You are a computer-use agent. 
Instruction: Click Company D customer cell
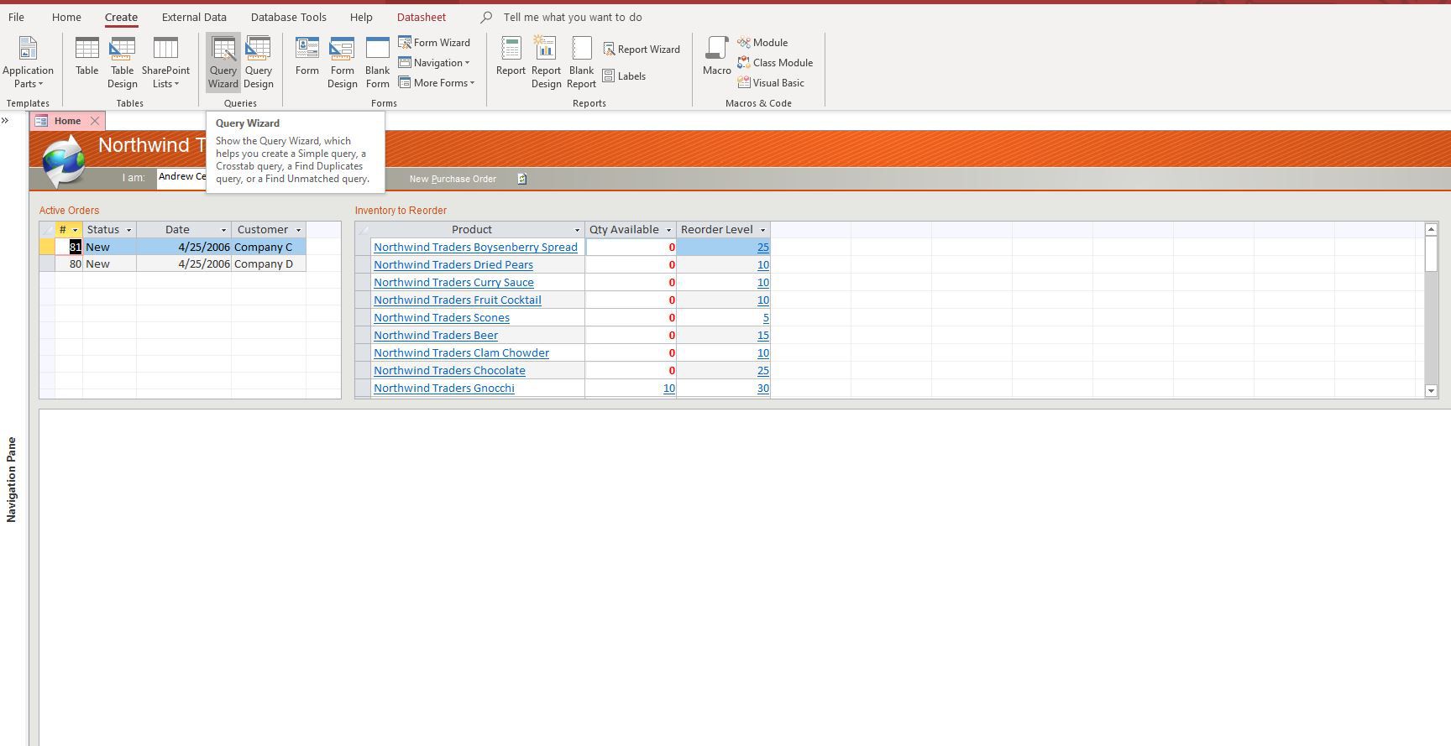[x=269, y=263]
